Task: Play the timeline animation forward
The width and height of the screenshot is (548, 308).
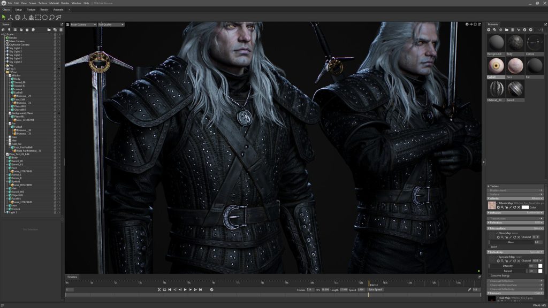Action: click(185, 289)
